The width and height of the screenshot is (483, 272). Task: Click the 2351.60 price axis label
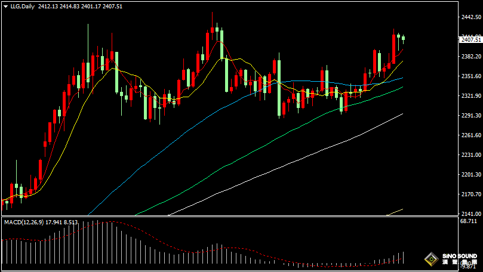coord(470,76)
